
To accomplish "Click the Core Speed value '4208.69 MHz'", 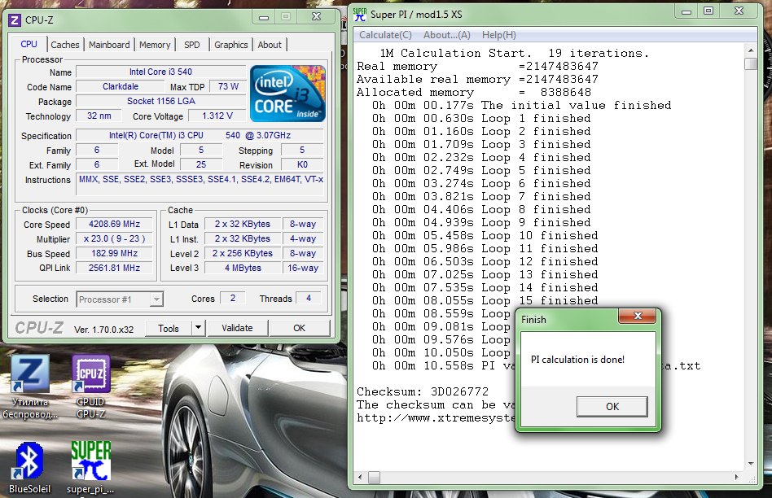I will click(114, 224).
